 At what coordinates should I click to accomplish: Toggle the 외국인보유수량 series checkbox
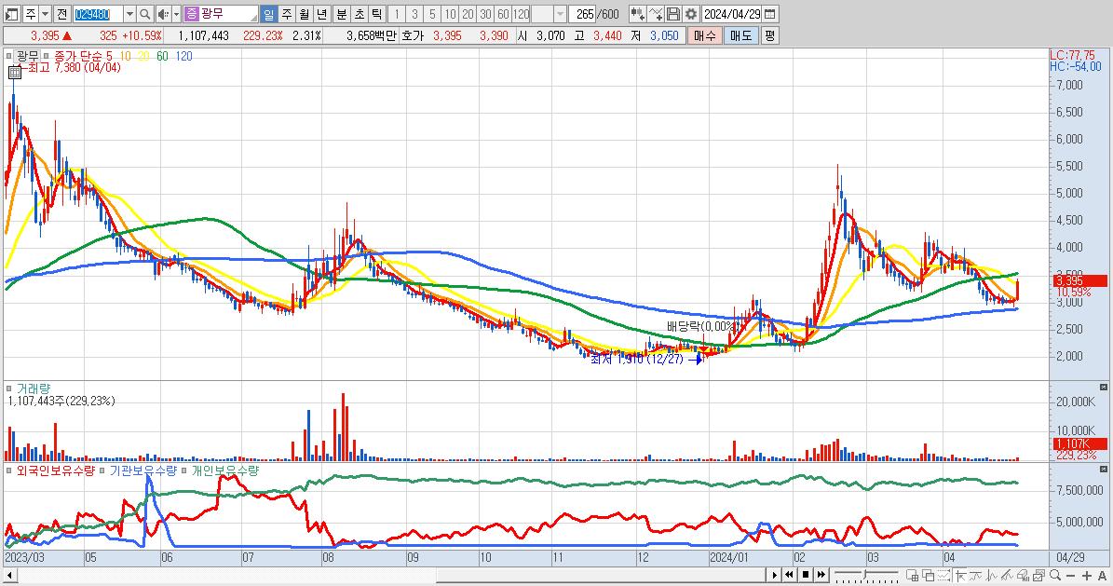pos(9,470)
